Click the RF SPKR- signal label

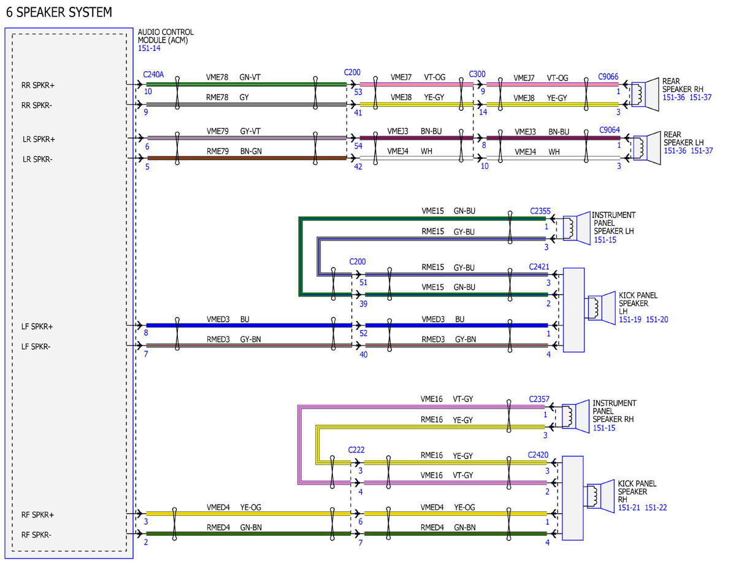[36, 535]
